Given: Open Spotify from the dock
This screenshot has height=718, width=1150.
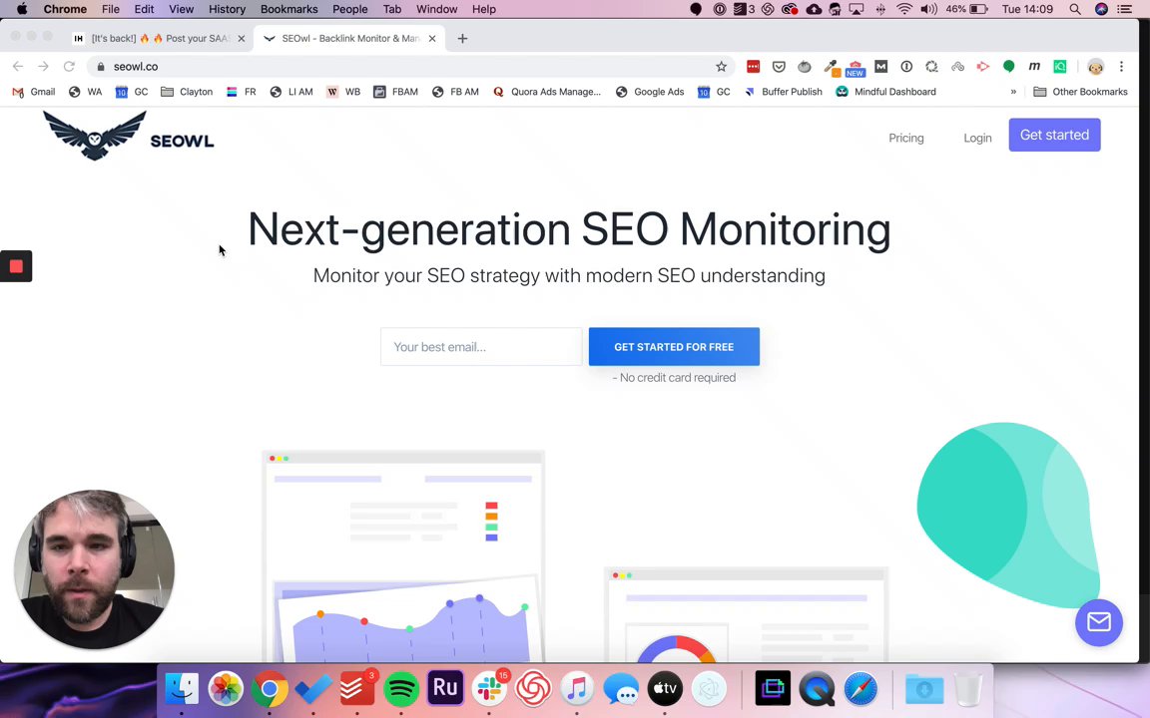Looking at the screenshot, I should [401, 689].
